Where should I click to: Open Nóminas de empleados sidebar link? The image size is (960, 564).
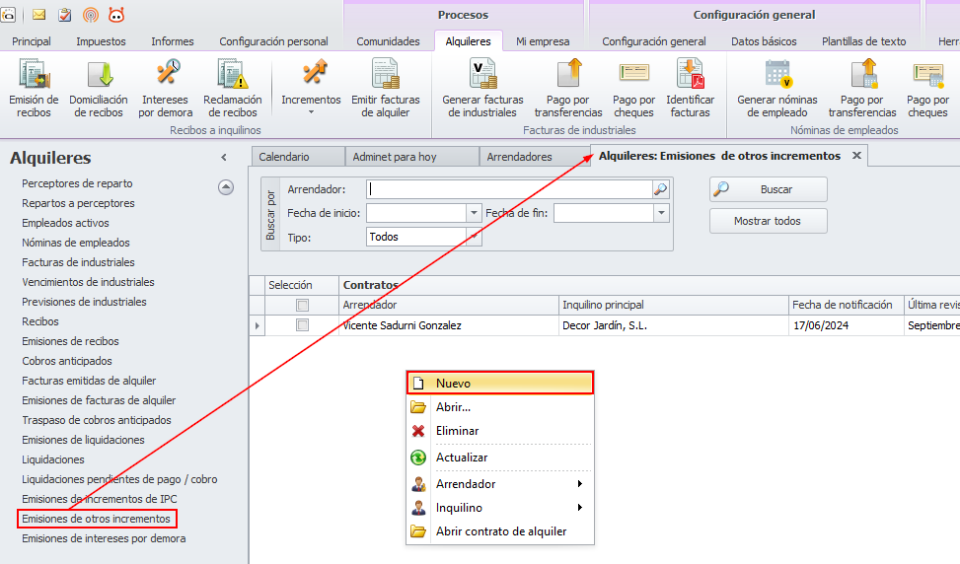click(x=76, y=243)
